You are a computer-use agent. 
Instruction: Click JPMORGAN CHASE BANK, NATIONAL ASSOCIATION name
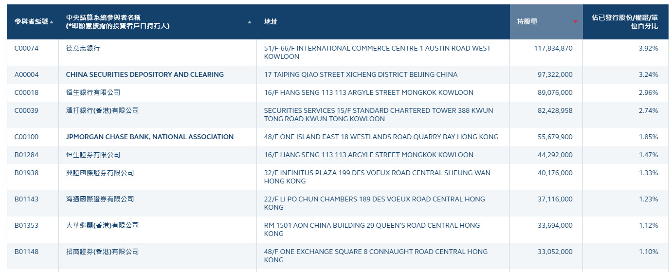[x=150, y=137]
